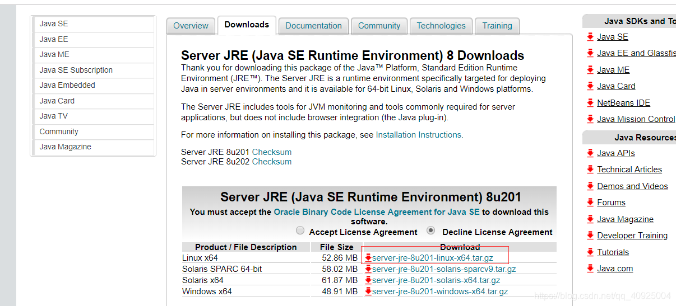The height and width of the screenshot is (306, 676).
Task: Open Java Embedded in the left sidebar
Action: coord(94,86)
